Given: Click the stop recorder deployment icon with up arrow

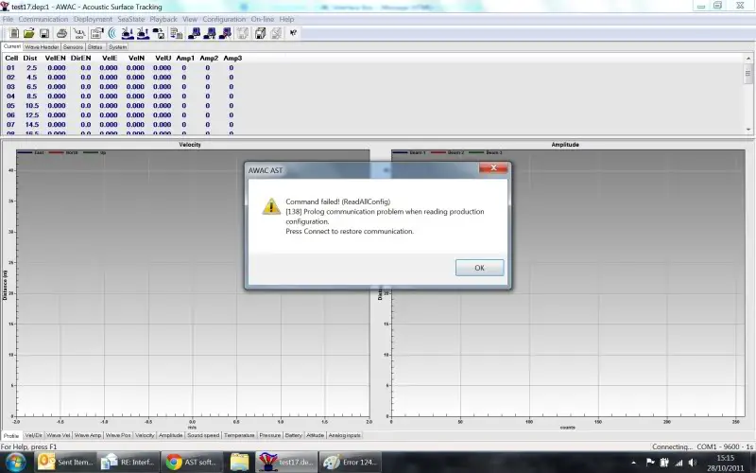Looking at the screenshot, I should point(143,33).
